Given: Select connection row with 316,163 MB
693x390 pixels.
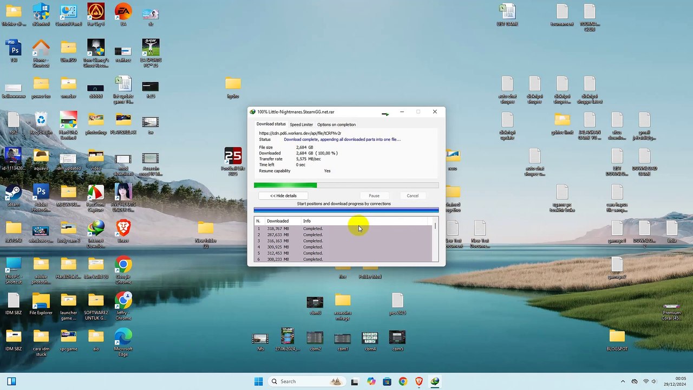Looking at the screenshot, I should click(x=343, y=241).
